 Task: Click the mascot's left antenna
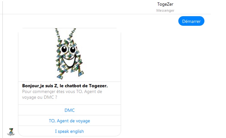tap(58, 34)
